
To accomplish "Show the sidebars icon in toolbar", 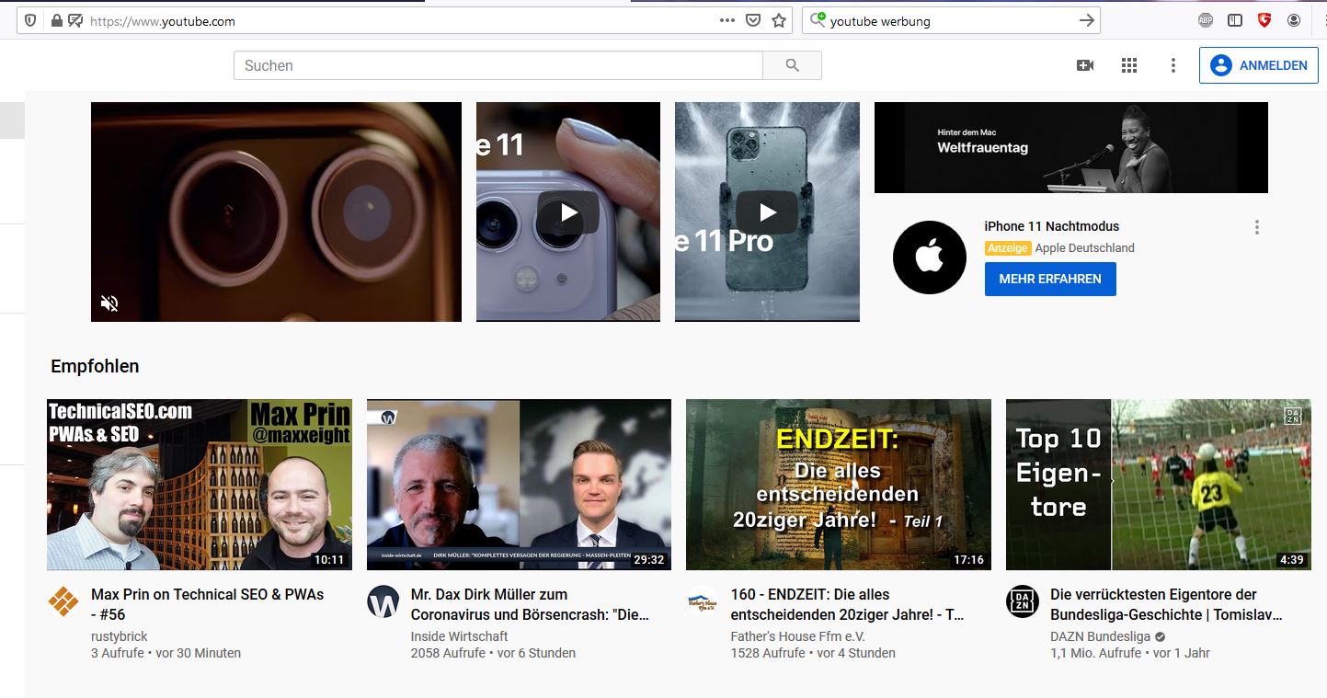I will 1235,20.
